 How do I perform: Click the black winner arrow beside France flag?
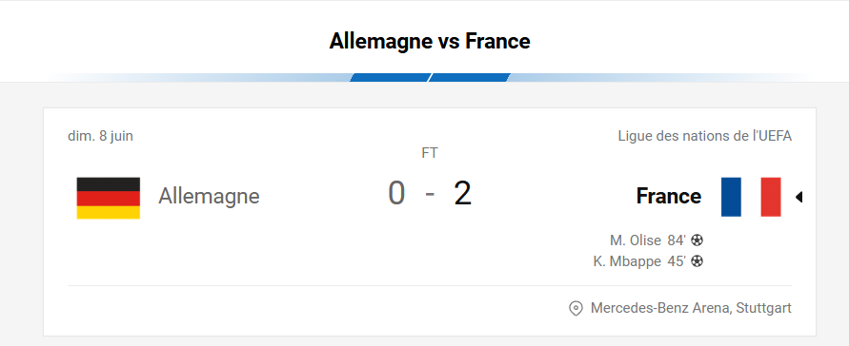tap(798, 197)
